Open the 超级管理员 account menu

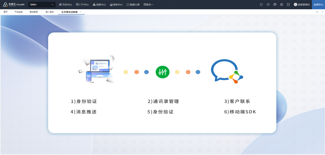pyautogui.click(x=304, y=5)
